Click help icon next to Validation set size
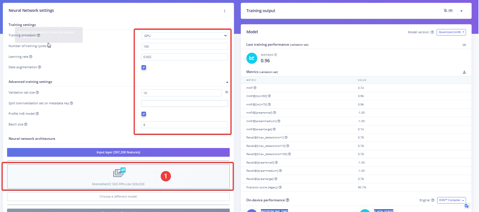This screenshot has width=479, height=212. [37, 92]
